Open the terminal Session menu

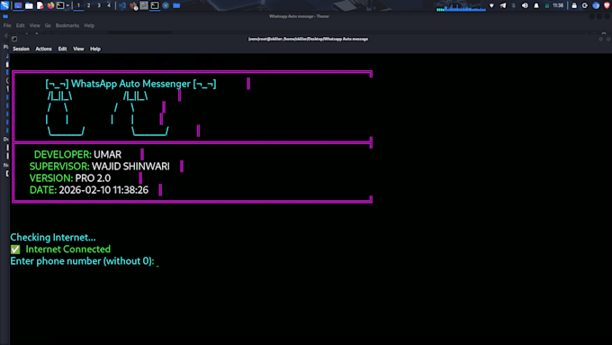click(21, 49)
